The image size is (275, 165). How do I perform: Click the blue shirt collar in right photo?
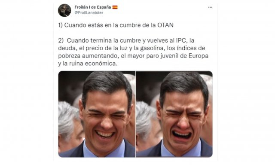tap(182, 149)
